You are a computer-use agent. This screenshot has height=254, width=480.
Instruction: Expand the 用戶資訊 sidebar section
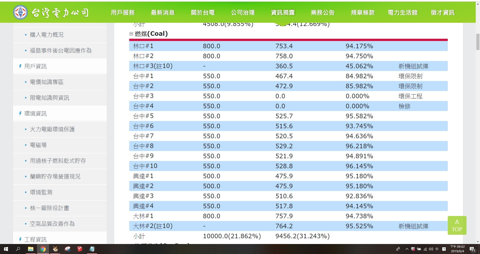(x=35, y=66)
